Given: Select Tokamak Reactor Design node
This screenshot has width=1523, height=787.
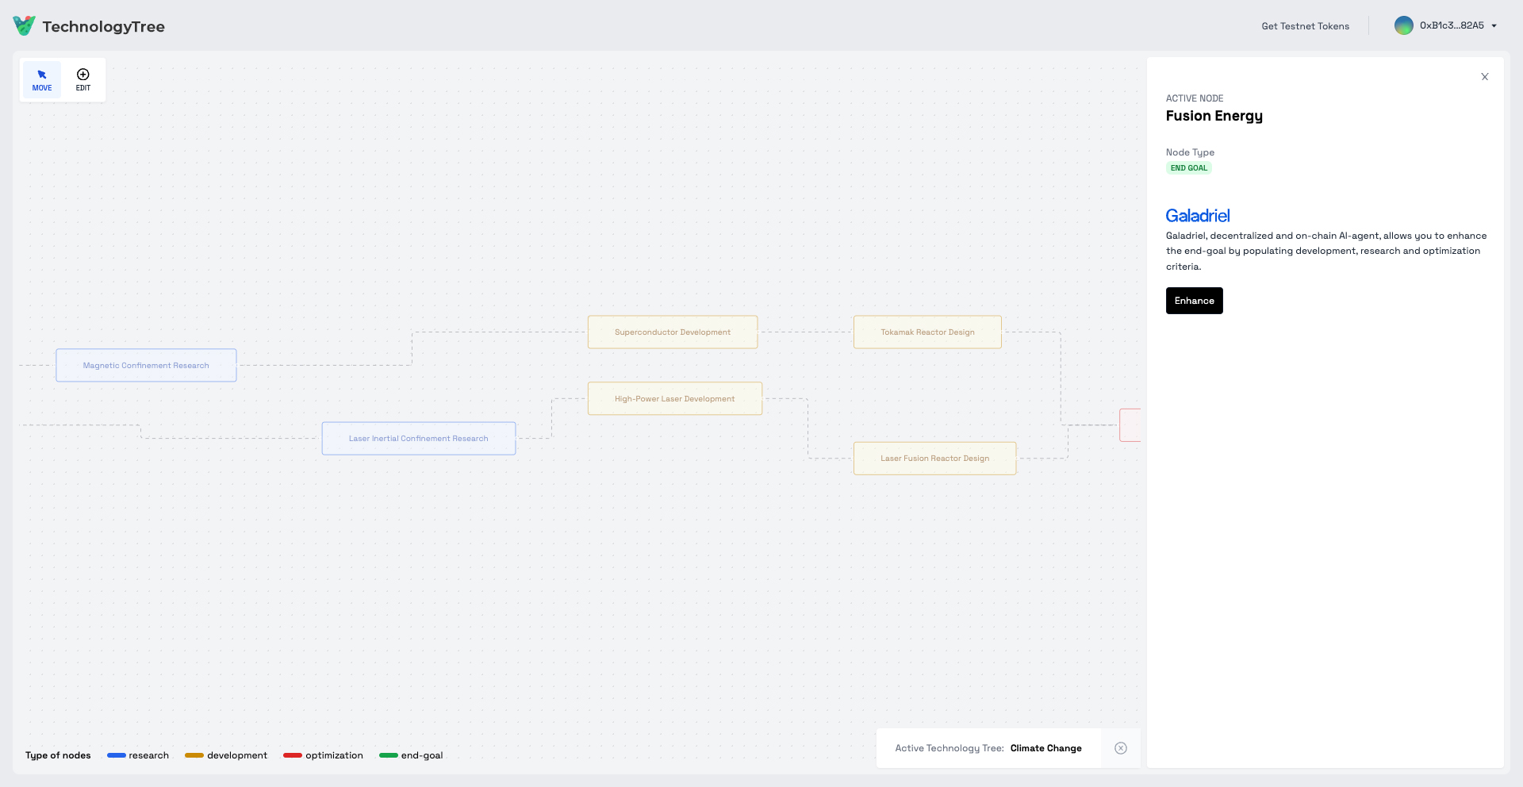Looking at the screenshot, I should click(x=927, y=332).
